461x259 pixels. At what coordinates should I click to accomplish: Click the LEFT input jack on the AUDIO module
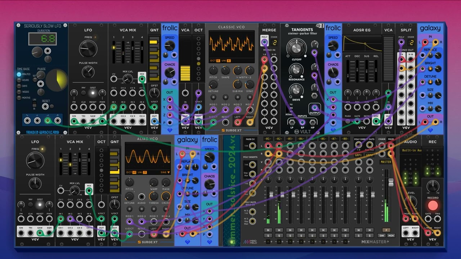[x=406, y=233]
